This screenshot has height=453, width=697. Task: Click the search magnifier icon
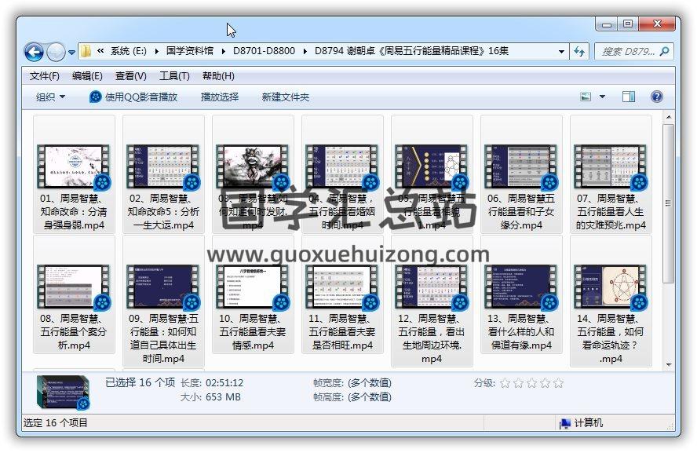[x=665, y=52]
